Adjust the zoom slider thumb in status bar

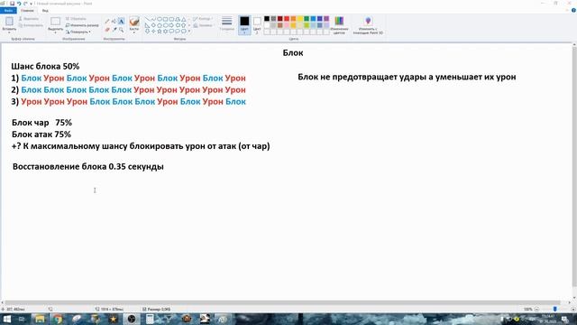(555, 309)
